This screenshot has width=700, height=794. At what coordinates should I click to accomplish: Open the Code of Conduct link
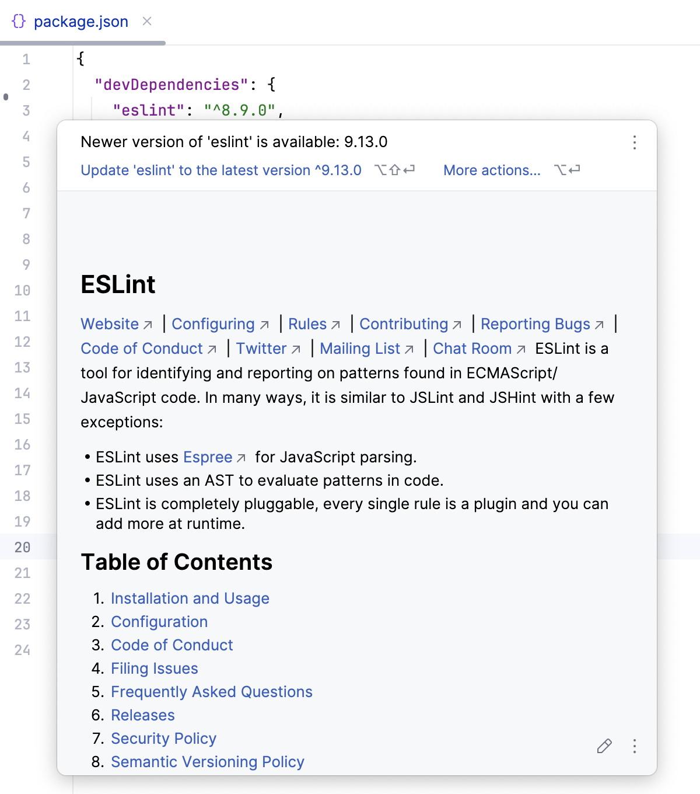pos(143,349)
